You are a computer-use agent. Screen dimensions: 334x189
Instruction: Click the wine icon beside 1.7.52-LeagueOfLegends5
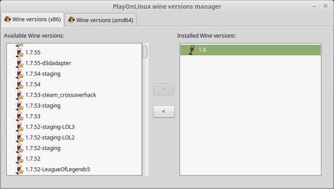pos(20,169)
